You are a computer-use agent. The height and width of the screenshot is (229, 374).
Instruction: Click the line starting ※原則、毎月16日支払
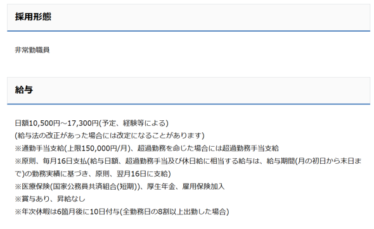(188, 161)
